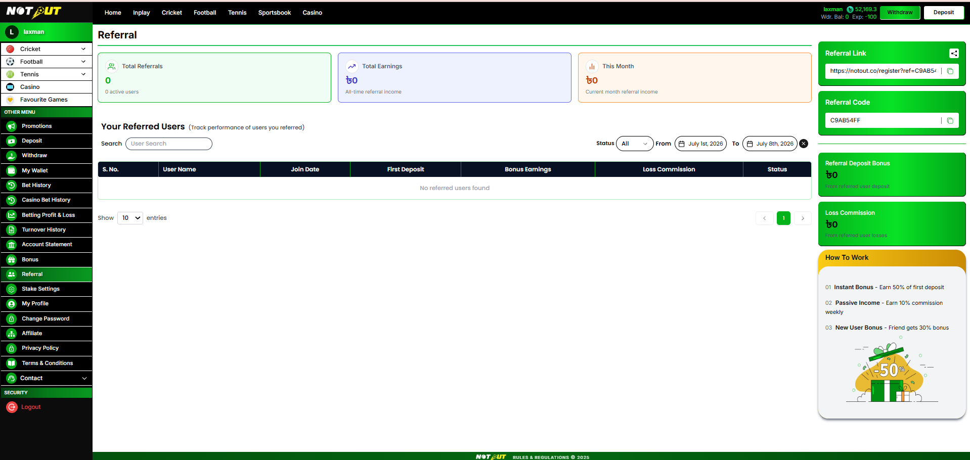Copy the referral link using copy icon

950,71
